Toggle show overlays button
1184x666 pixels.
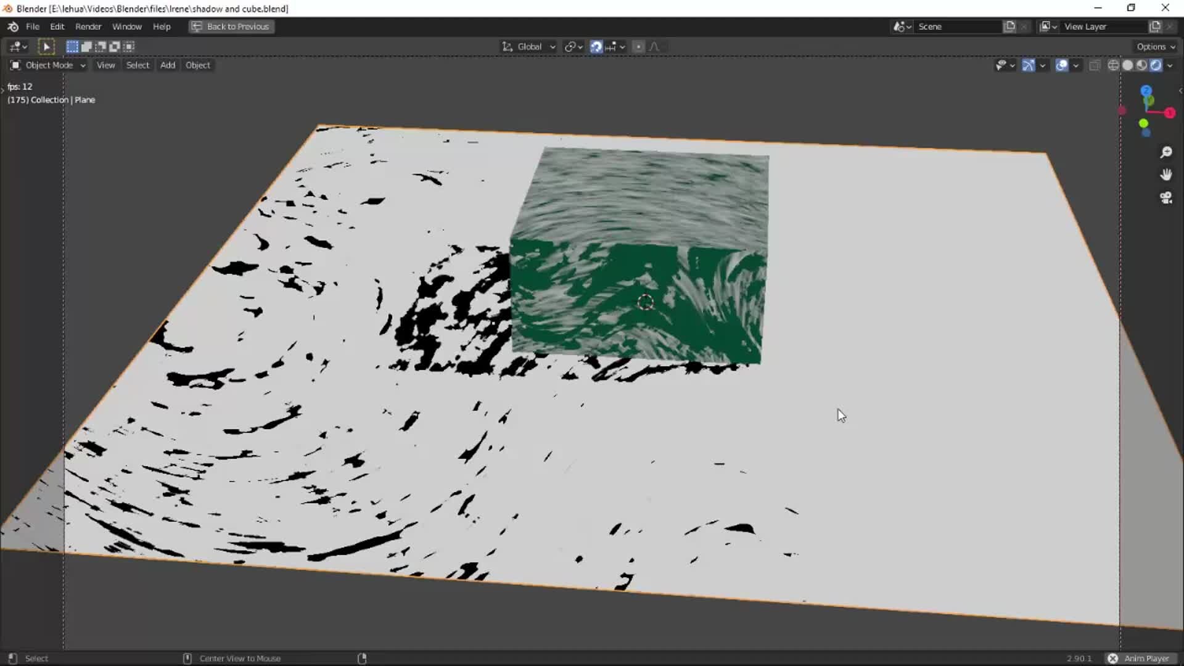click(x=1061, y=65)
